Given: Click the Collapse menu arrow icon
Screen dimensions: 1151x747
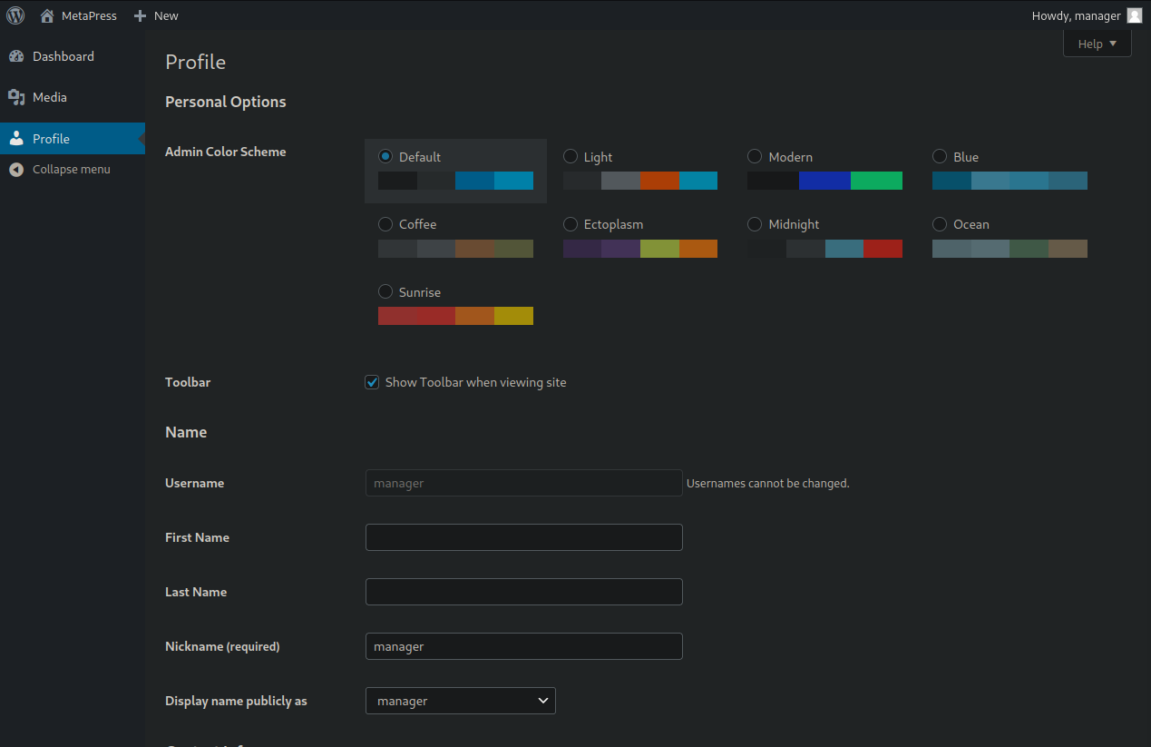Looking at the screenshot, I should coord(16,170).
